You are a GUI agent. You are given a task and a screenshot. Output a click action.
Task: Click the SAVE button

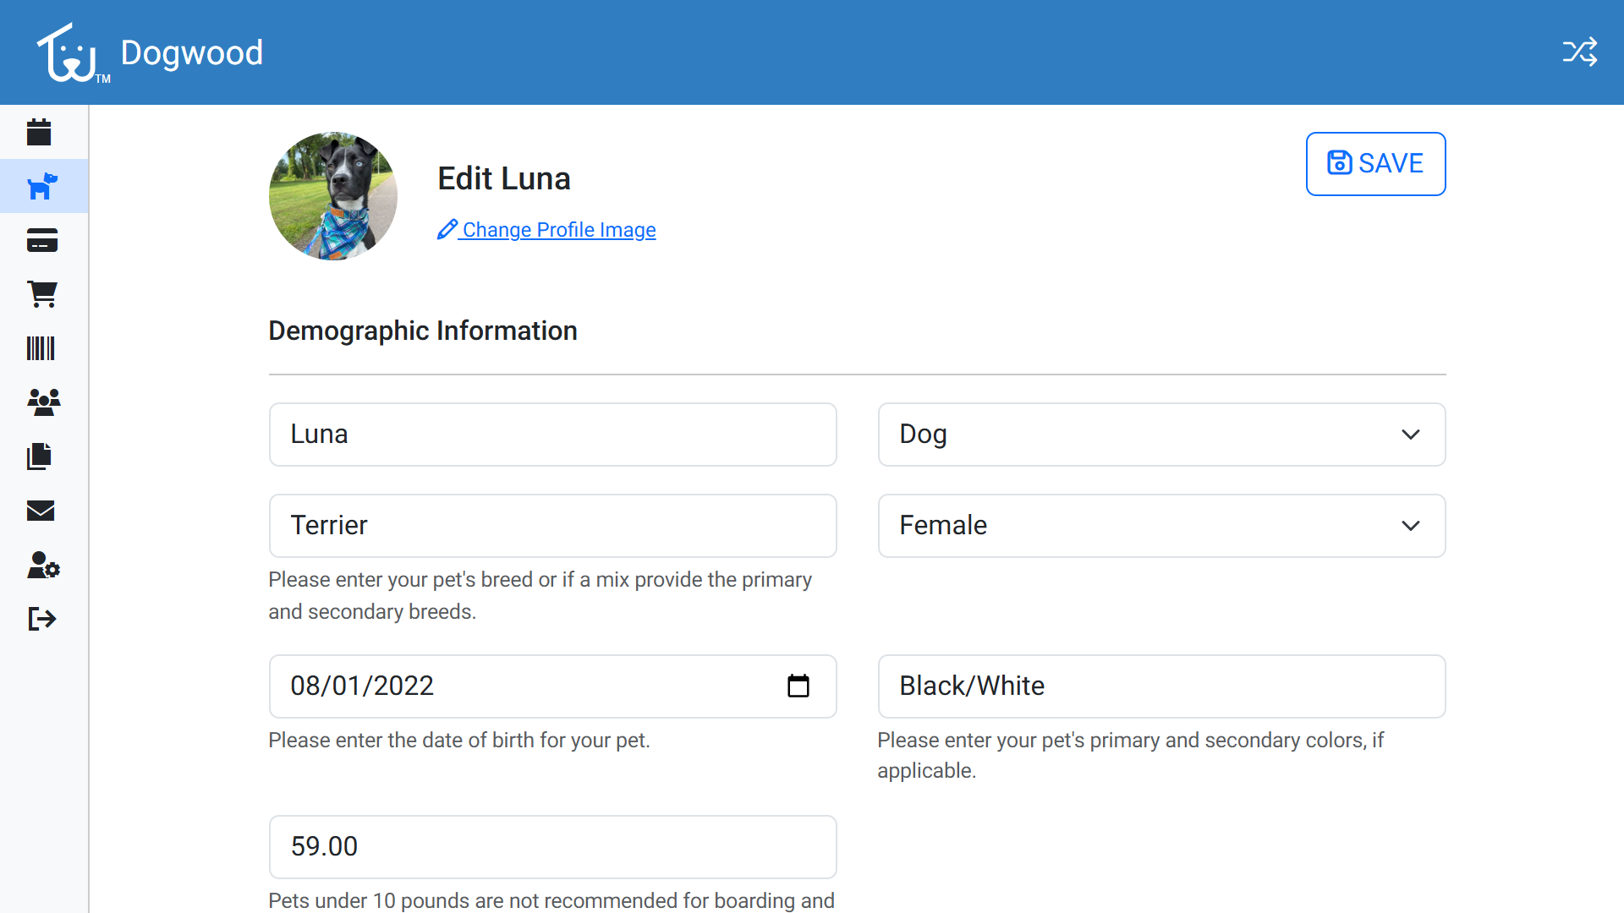1375,163
